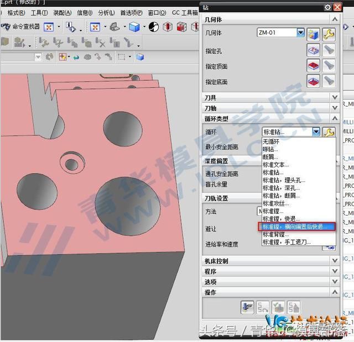Click the small blue cube in selection bar
The image size is (354, 342).
[x=140, y=57]
